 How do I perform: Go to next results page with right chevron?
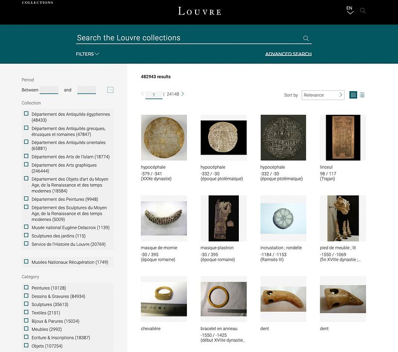[182, 94]
